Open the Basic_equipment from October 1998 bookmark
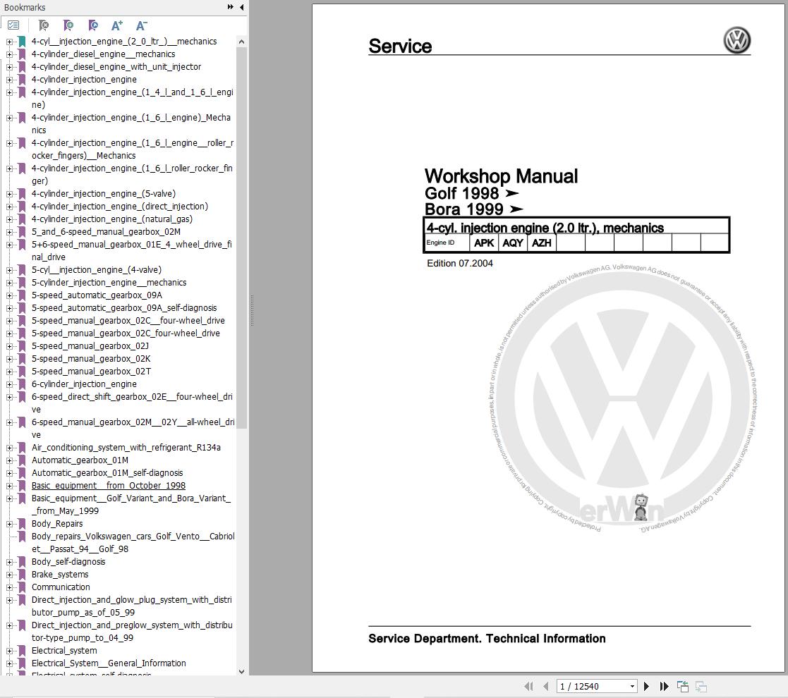The width and height of the screenshot is (788, 698). 108,486
